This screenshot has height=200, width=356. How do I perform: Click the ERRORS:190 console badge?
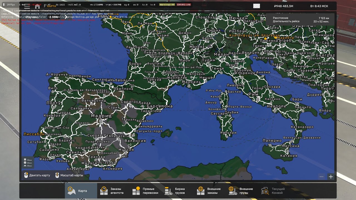tap(184, 5)
